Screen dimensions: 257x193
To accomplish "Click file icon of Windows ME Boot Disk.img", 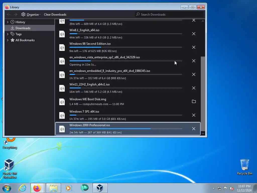I will tap(62, 102).
